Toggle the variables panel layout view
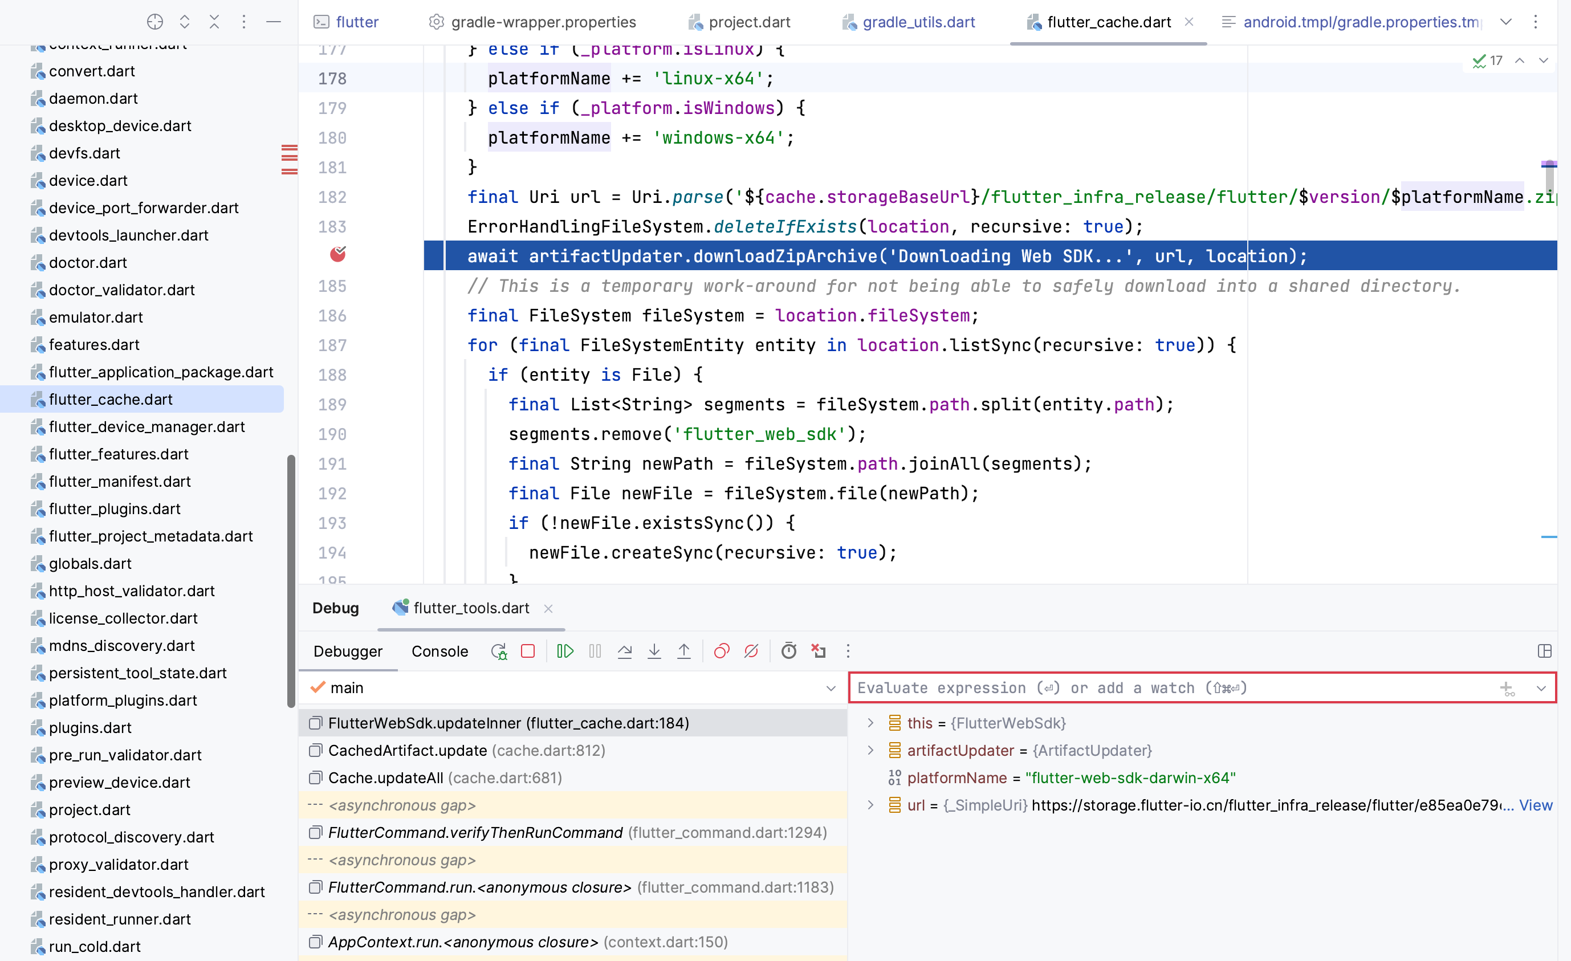The height and width of the screenshot is (961, 1571). (x=1545, y=651)
